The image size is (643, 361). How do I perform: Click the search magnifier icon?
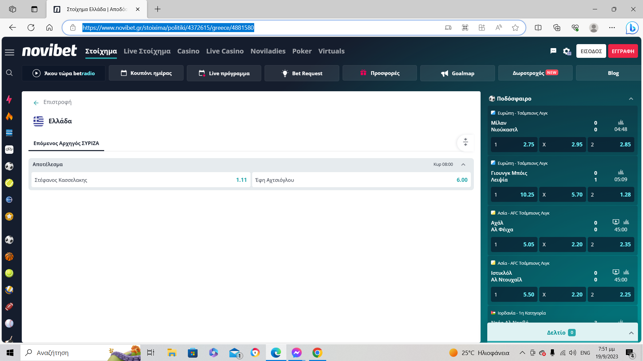[9, 73]
